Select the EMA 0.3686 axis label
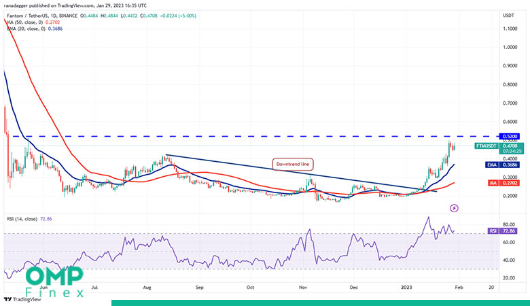 502,165
